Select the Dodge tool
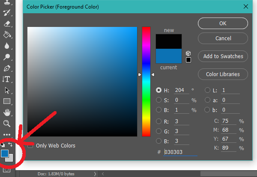257x177 pixels. [x=6, y=57]
